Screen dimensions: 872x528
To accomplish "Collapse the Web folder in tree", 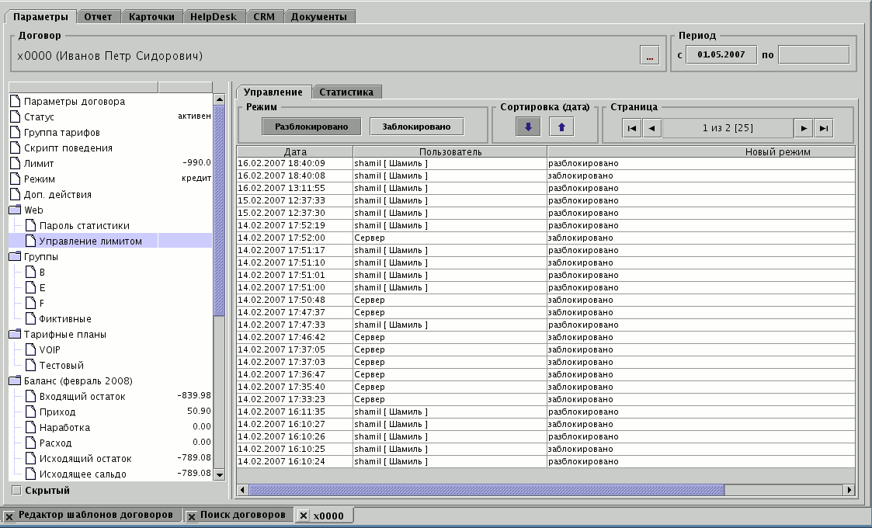I will (x=16, y=210).
